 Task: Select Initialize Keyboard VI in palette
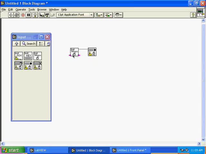coord(28,56)
